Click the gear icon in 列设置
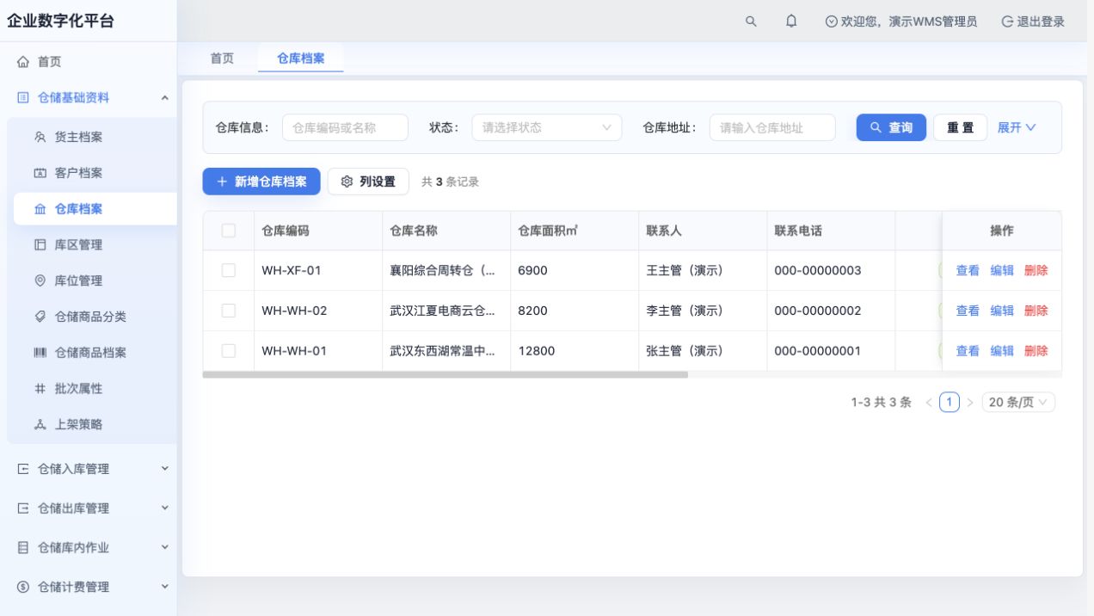This screenshot has height=616, width=1094. pyautogui.click(x=347, y=182)
